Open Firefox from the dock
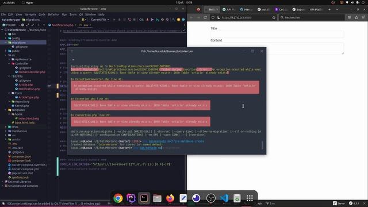Screen dimensions: 368x207 pyautogui.click(x=170, y=198)
